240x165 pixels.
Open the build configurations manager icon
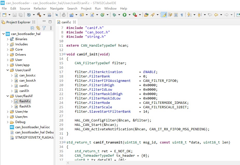coord(29,15)
